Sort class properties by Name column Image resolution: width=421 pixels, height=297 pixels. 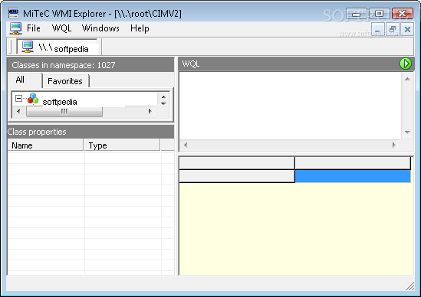(46, 145)
